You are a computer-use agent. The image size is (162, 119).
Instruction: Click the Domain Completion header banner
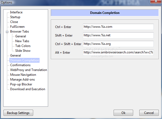click(105, 13)
